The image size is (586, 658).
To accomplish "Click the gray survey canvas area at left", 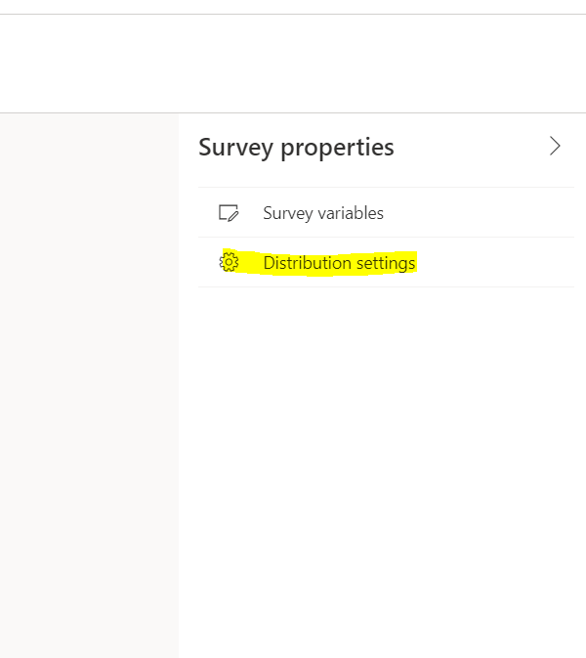I will tap(88, 391).
